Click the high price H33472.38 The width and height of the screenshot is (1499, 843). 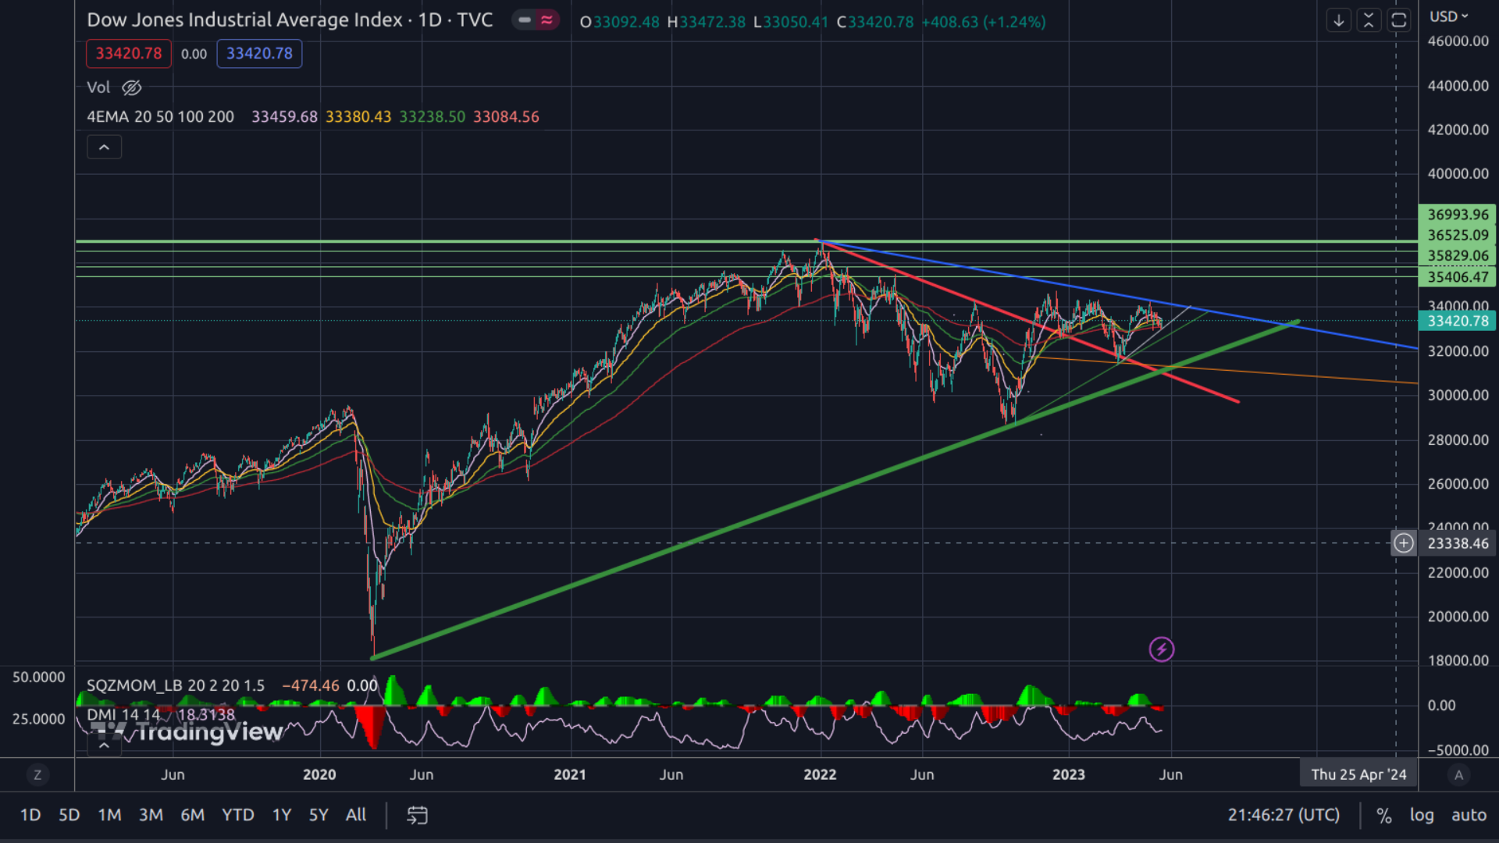707,22
